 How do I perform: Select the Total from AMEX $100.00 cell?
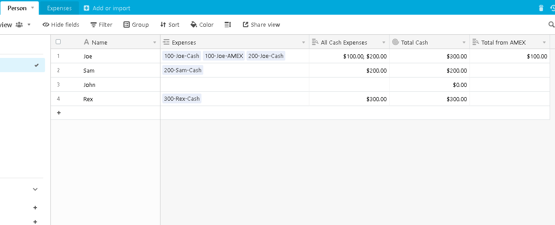pyautogui.click(x=510, y=56)
